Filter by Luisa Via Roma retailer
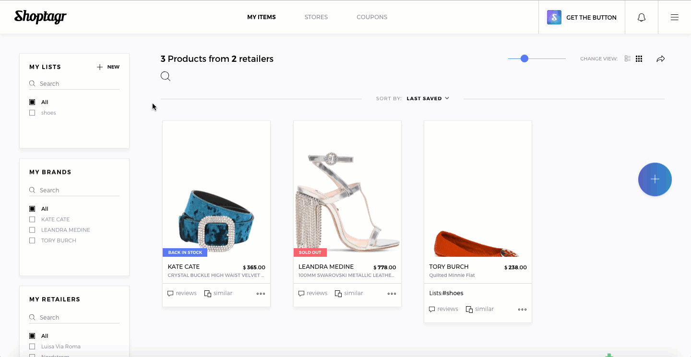This screenshot has width=691, height=357. point(32,346)
